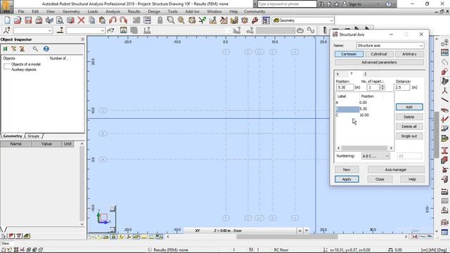Switch to the Z axis tab
450x253 pixels.
366,74
